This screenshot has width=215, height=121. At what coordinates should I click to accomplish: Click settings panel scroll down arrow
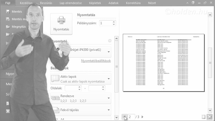click(x=116, y=118)
